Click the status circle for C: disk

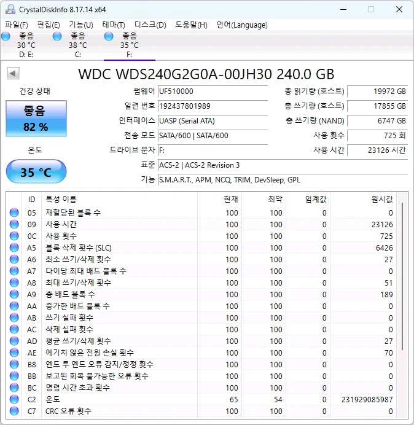57,36
